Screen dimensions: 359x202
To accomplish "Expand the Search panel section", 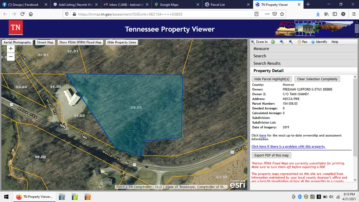I will (x=260, y=56).
